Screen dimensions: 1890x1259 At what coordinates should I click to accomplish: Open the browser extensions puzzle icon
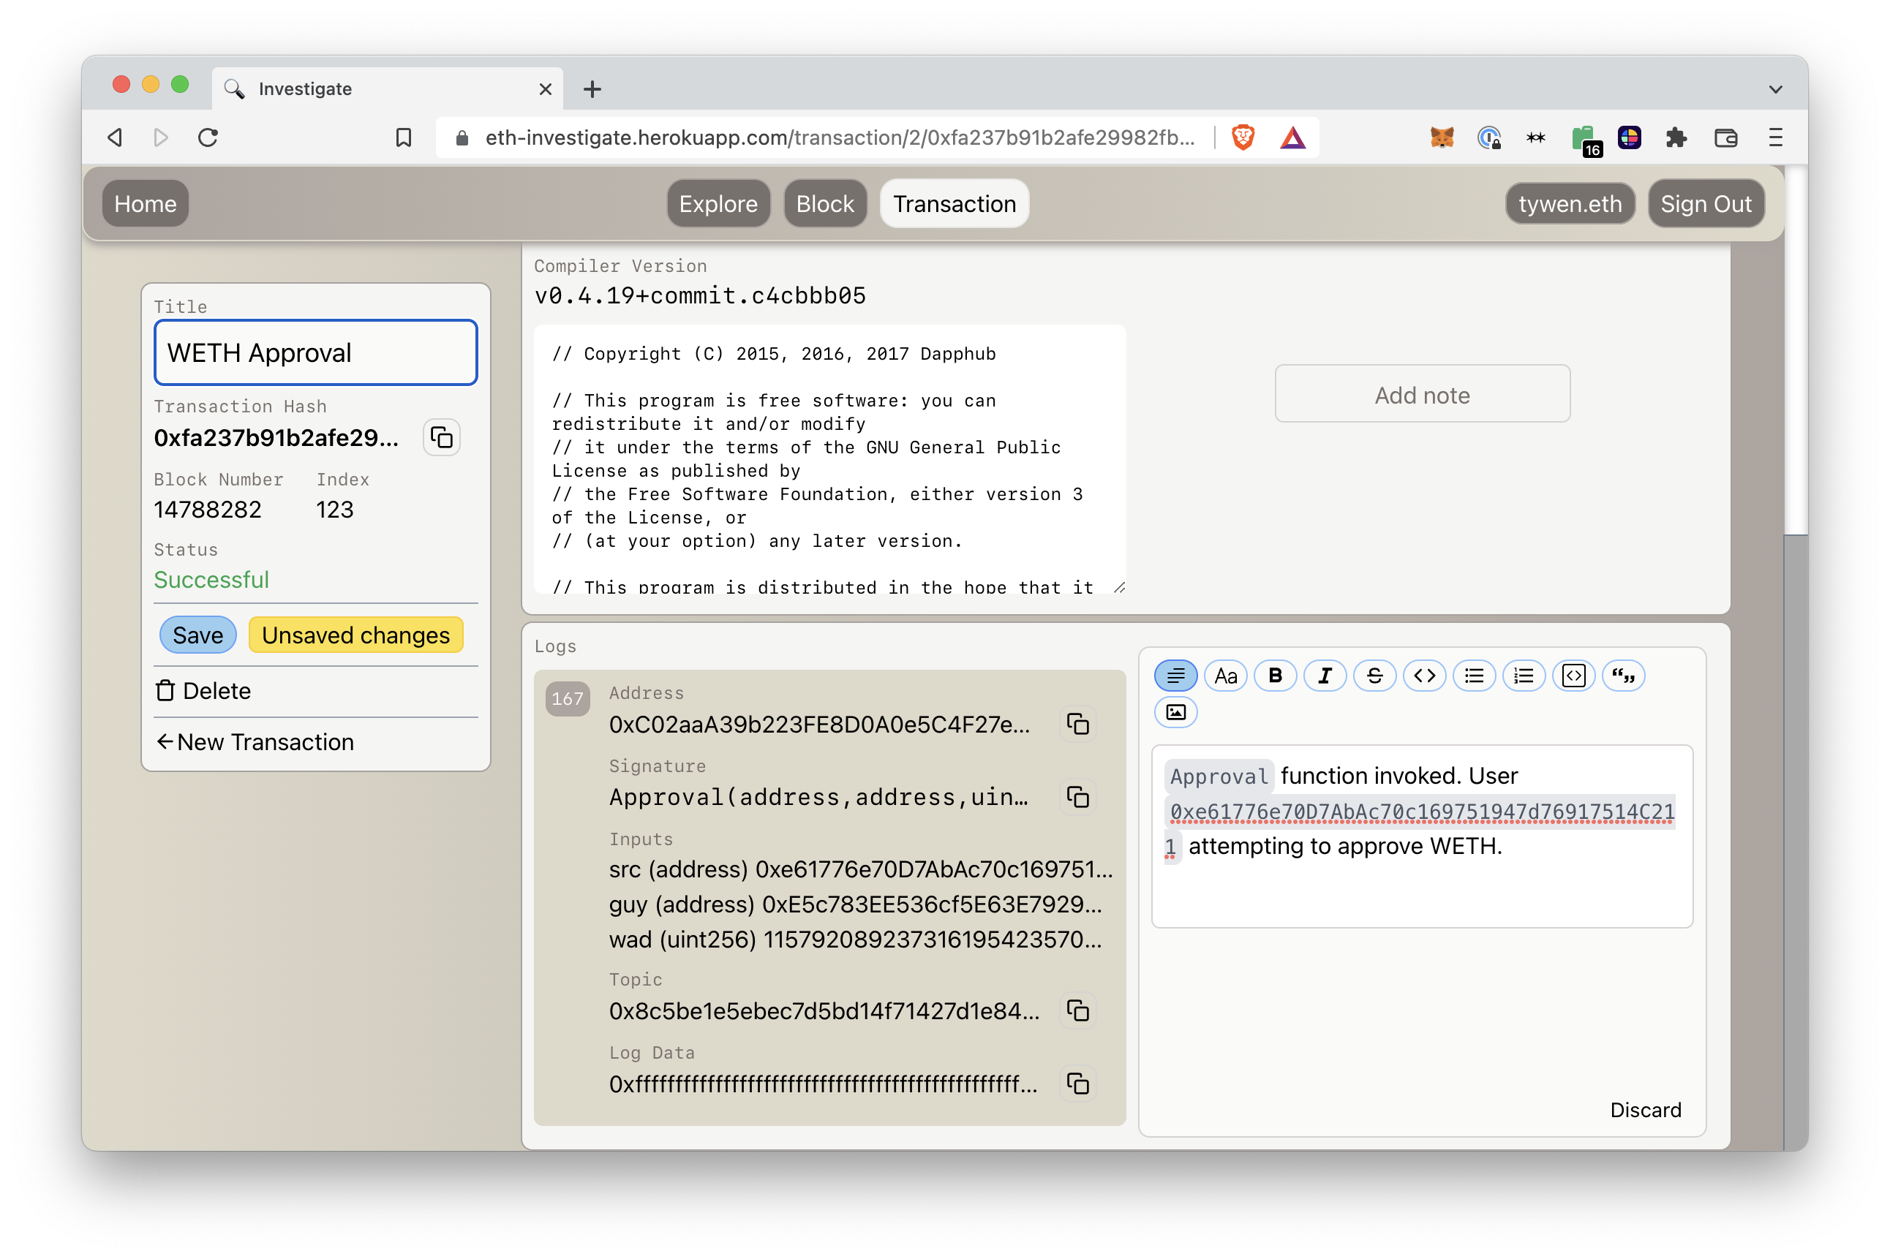(1676, 138)
